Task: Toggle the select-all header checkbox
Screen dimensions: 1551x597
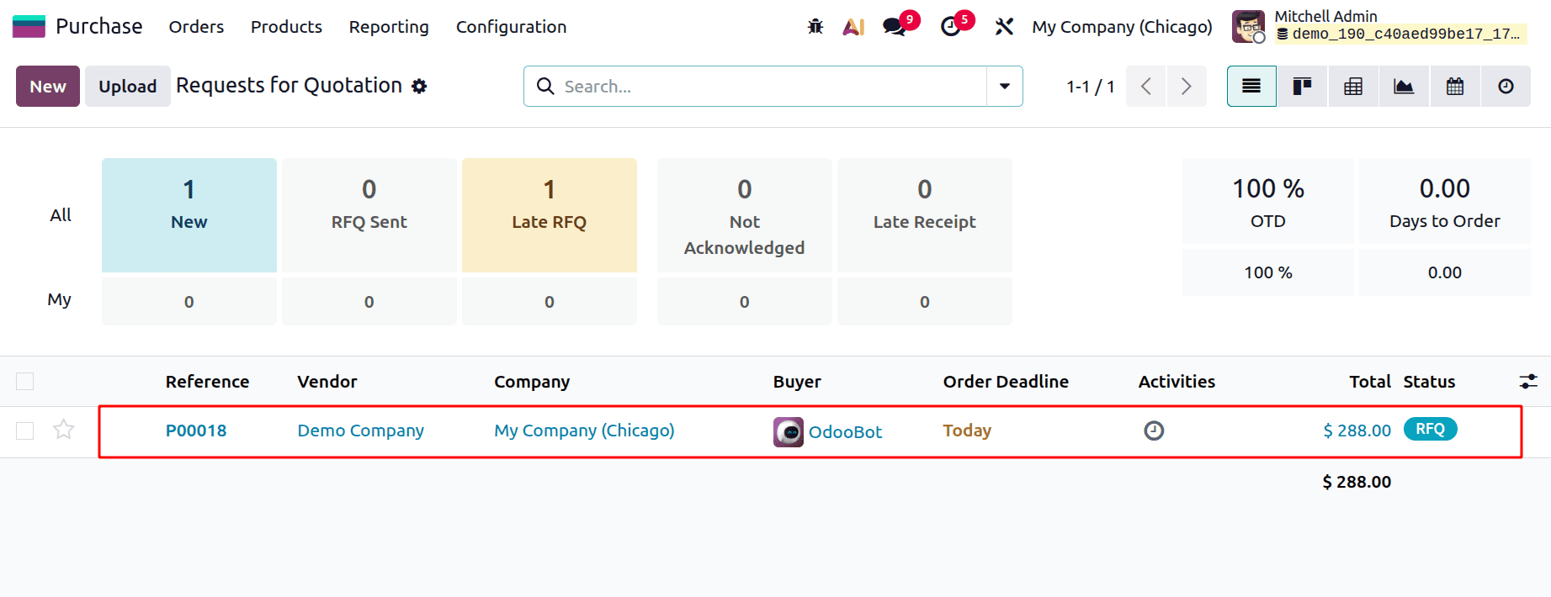Action: 25,382
